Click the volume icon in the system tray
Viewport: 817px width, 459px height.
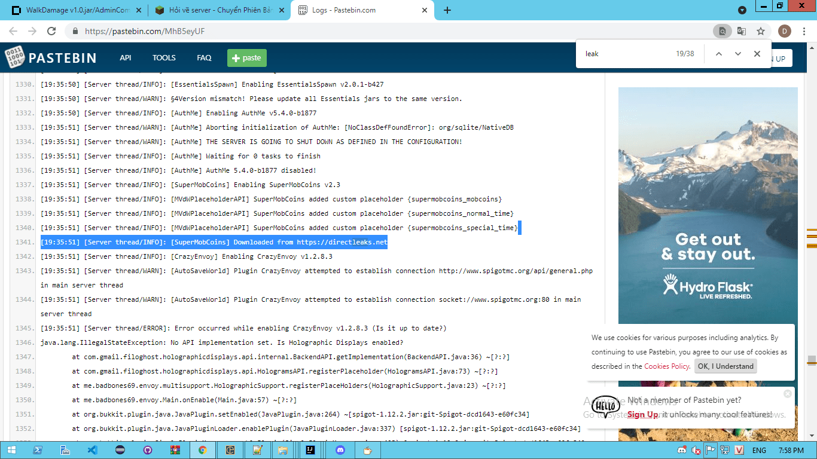[697, 450]
